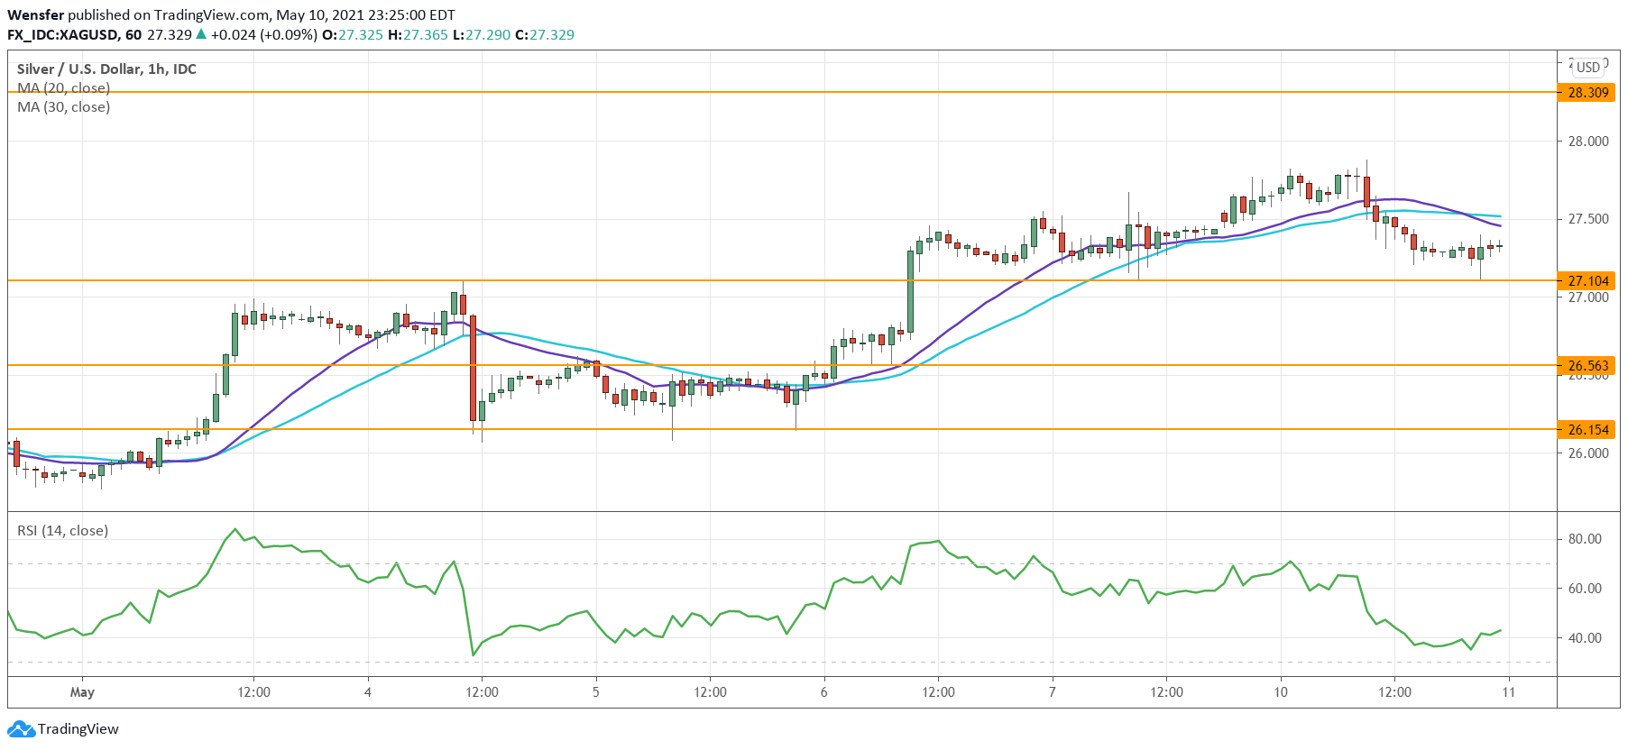1628x750 pixels.
Task: Click the May label on the time axis
Action: click(x=82, y=691)
